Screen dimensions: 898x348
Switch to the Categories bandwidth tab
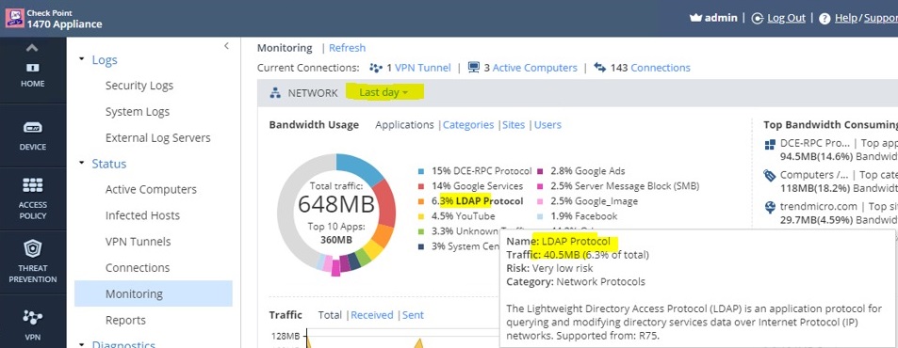click(468, 124)
